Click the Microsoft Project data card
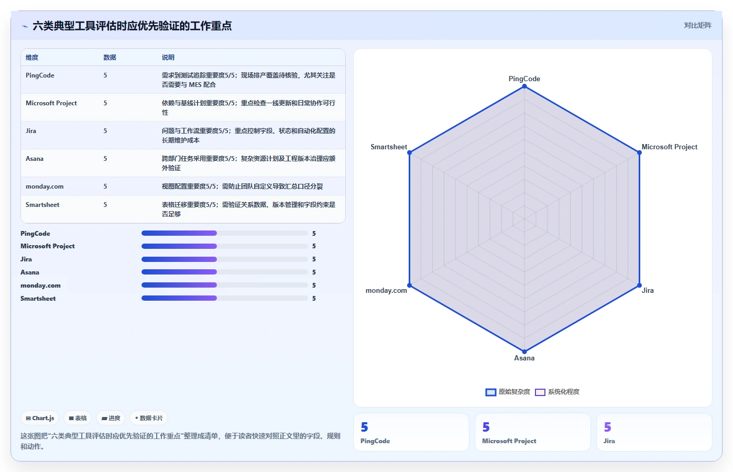 coord(533,432)
